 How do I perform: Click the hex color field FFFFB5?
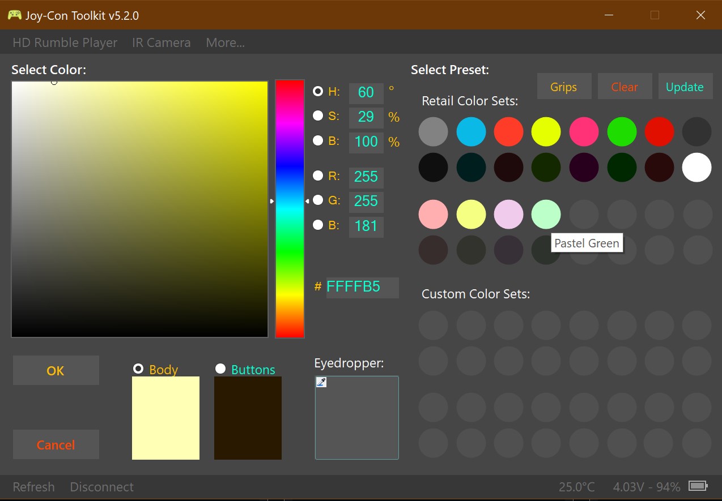click(363, 287)
